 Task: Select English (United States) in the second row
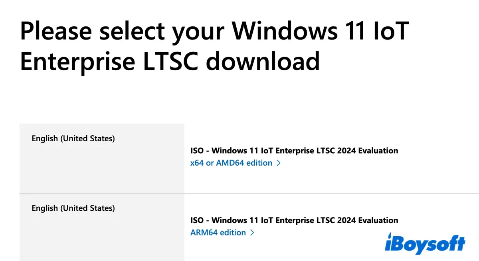coord(73,208)
